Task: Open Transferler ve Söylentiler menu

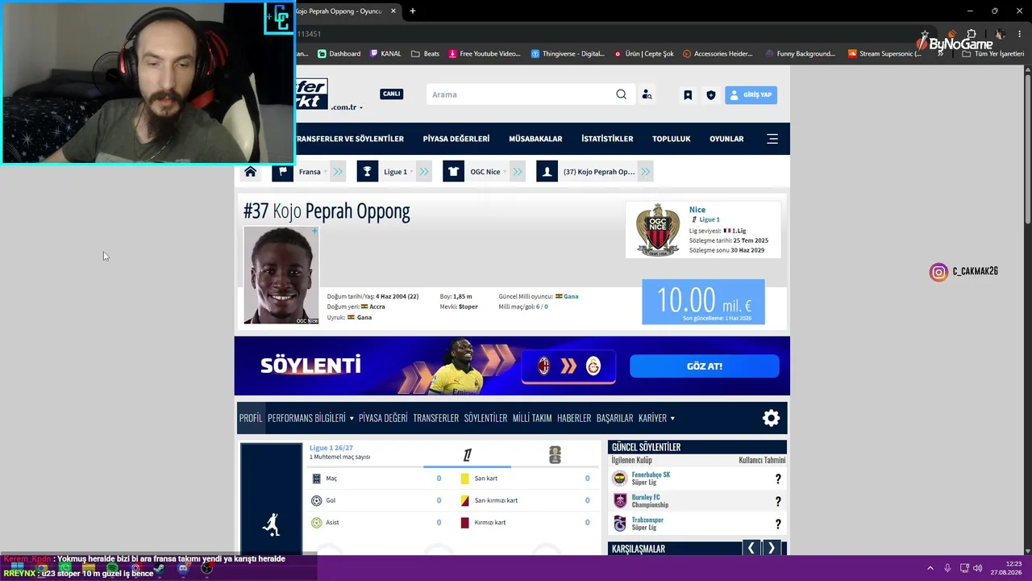Action: (350, 139)
